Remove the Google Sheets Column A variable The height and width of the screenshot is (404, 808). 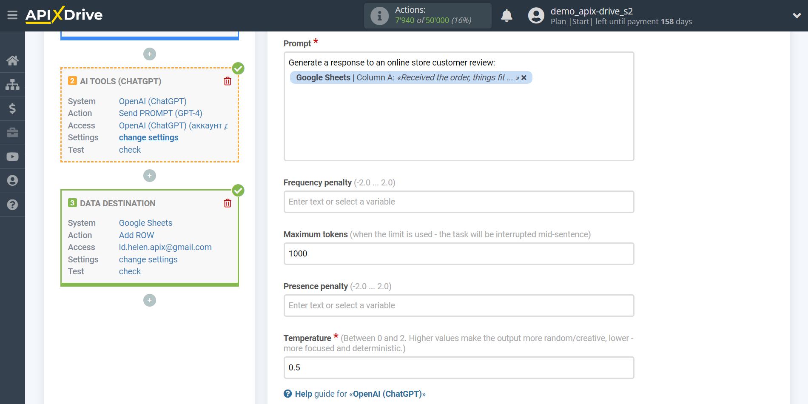coord(524,78)
